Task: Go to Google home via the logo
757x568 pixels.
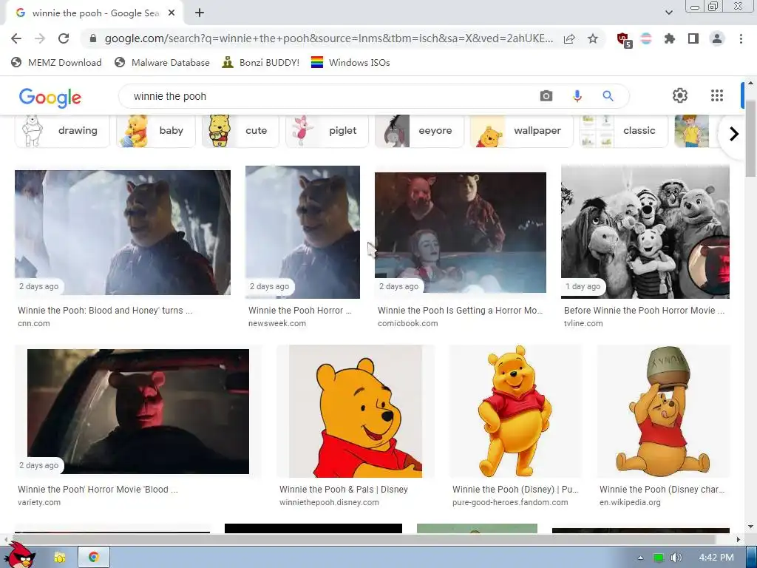Action: click(x=50, y=97)
